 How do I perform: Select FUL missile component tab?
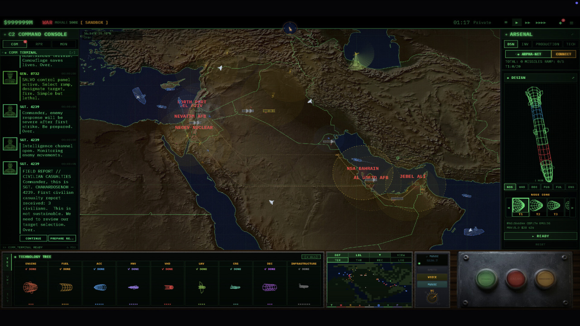pos(559,187)
